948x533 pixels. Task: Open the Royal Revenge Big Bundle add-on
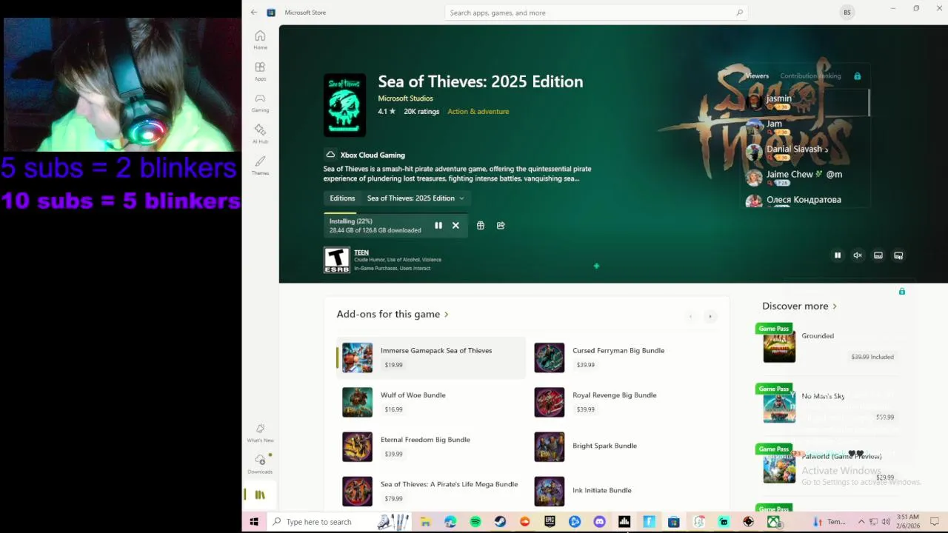pyautogui.click(x=623, y=402)
